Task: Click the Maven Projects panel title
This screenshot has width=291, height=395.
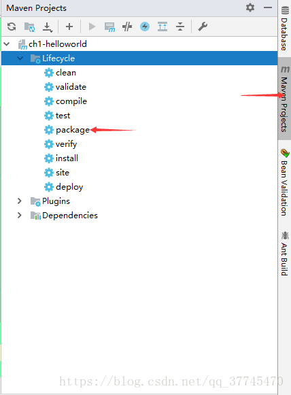Action: pyautogui.click(x=36, y=8)
